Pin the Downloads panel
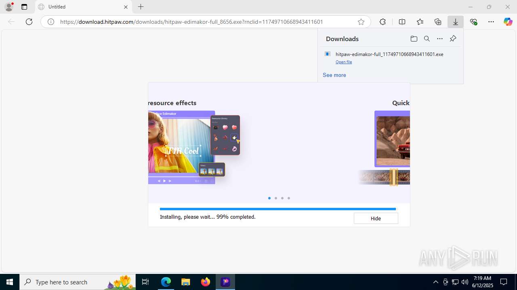The height and width of the screenshot is (290, 517). pyautogui.click(x=453, y=39)
